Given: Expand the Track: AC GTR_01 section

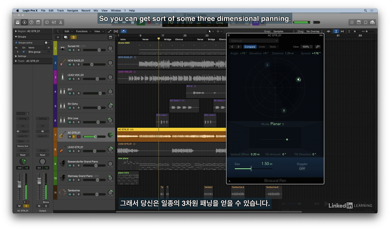Looking at the screenshot, I should click(x=16, y=61).
